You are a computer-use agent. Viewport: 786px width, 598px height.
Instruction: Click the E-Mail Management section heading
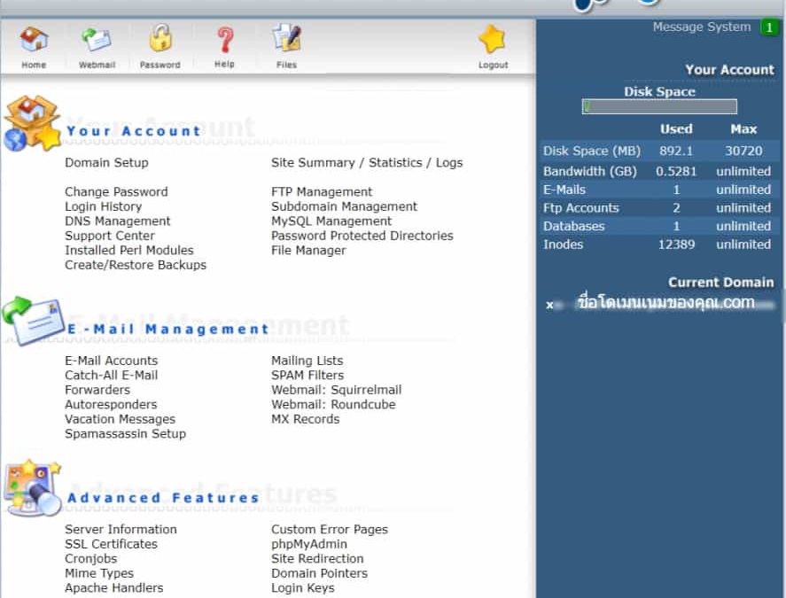[168, 329]
